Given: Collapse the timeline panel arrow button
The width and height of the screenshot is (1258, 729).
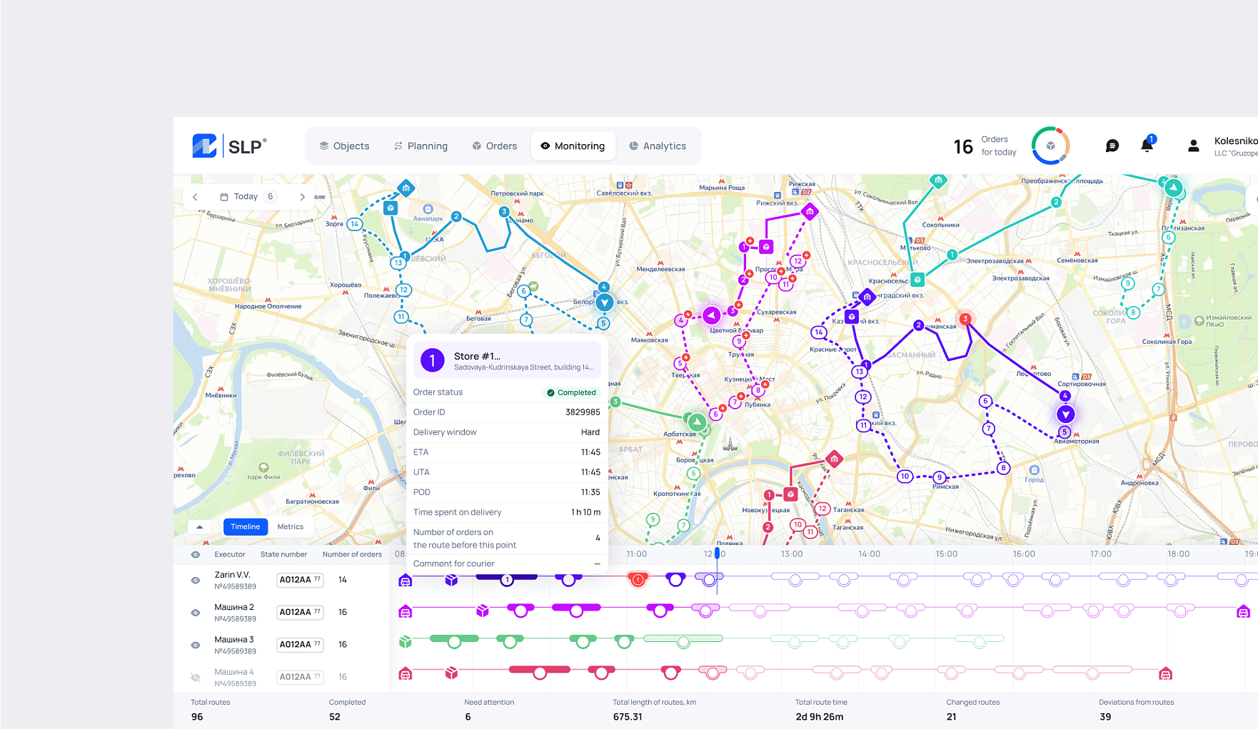Looking at the screenshot, I should pos(199,526).
